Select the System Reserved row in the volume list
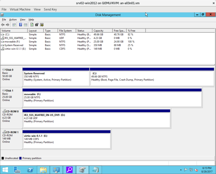216x174 pixels. click(14, 45)
